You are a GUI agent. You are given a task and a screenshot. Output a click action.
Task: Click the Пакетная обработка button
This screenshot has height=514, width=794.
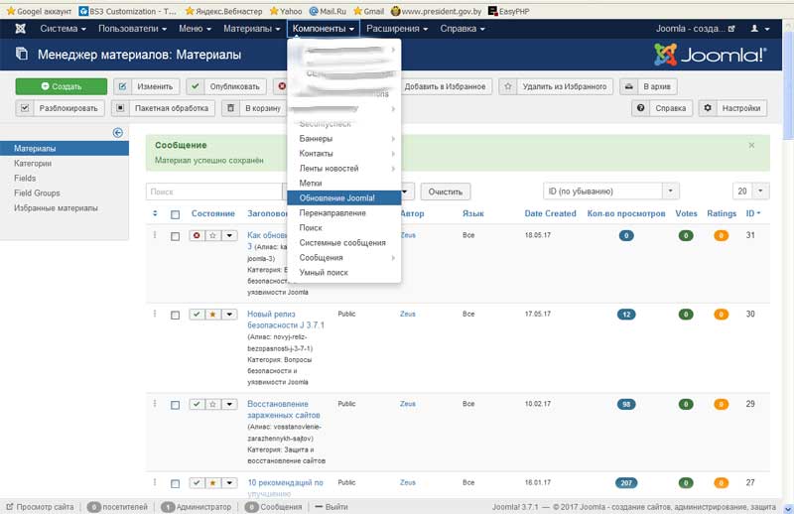[163, 108]
